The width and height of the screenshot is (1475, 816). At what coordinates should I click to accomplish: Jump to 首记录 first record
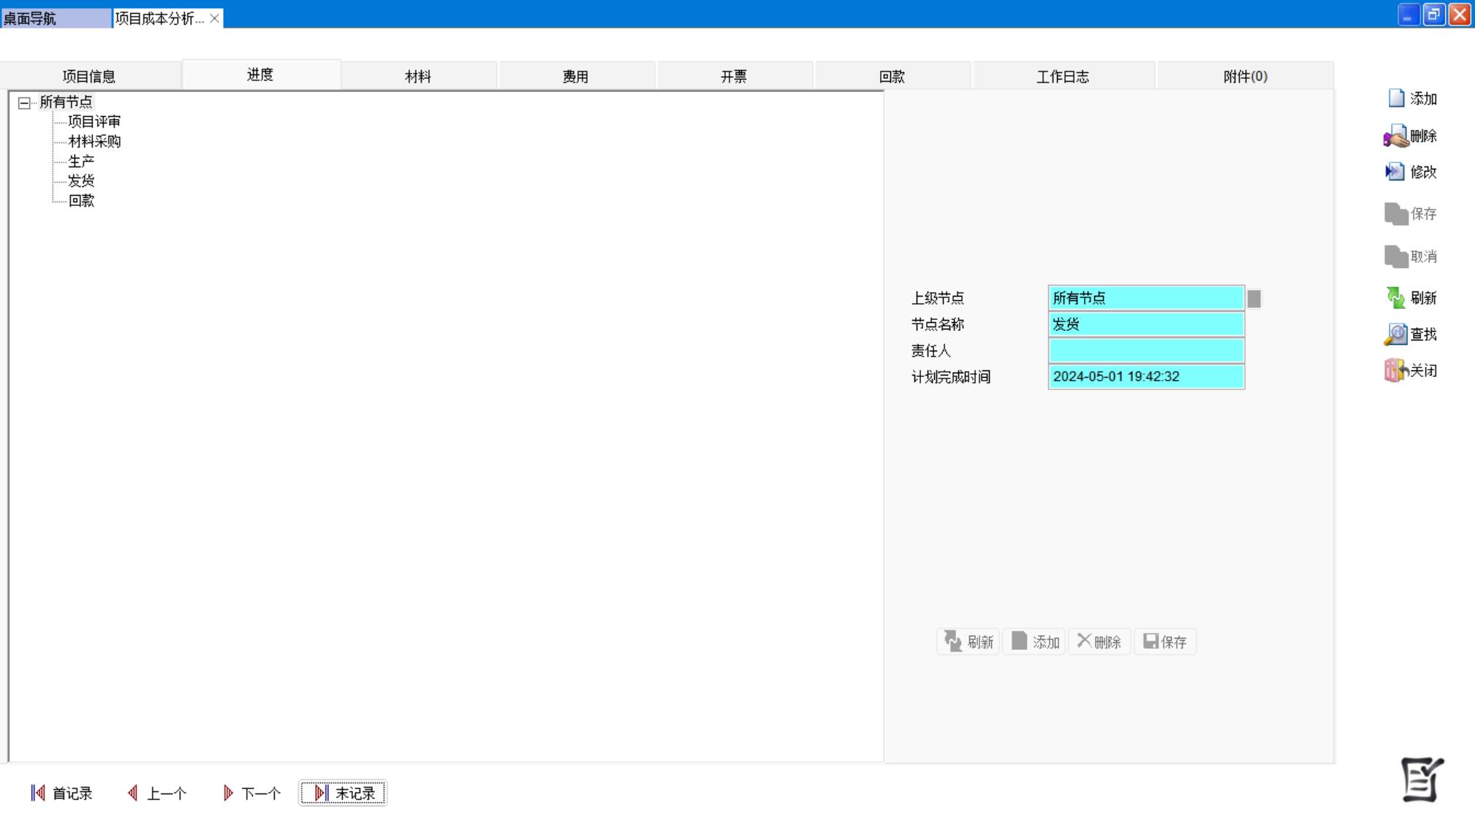[61, 793]
